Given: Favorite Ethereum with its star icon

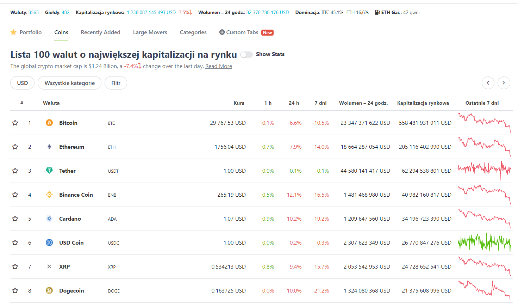Looking at the screenshot, I should pos(15,147).
